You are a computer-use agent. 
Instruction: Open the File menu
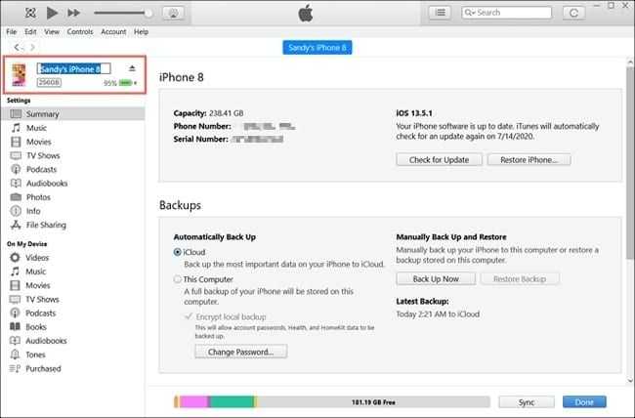(12, 31)
